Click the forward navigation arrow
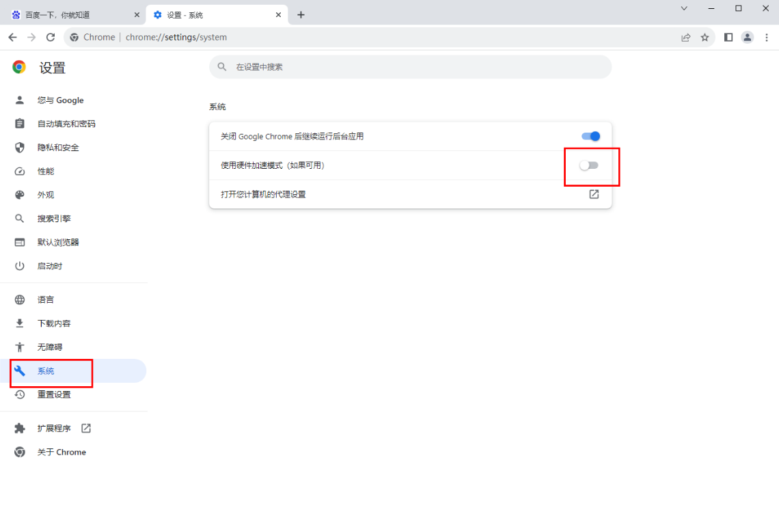Image resolution: width=779 pixels, height=512 pixels. click(31, 38)
